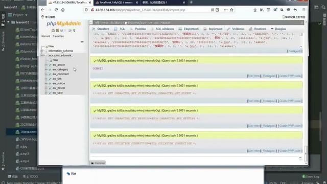Viewport: 327px width, 184px height.
Task: Select the ew_link table in the tree
Action: click(x=57, y=79)
